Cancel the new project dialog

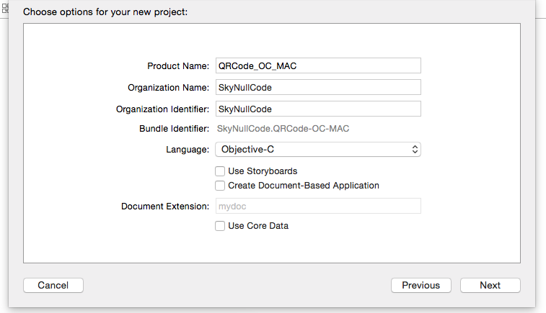tap(53, 285)
